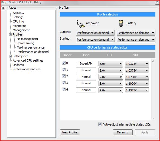Collapse the Profiles tree node
The image size is (160, 141).
[x=10, y=35]
